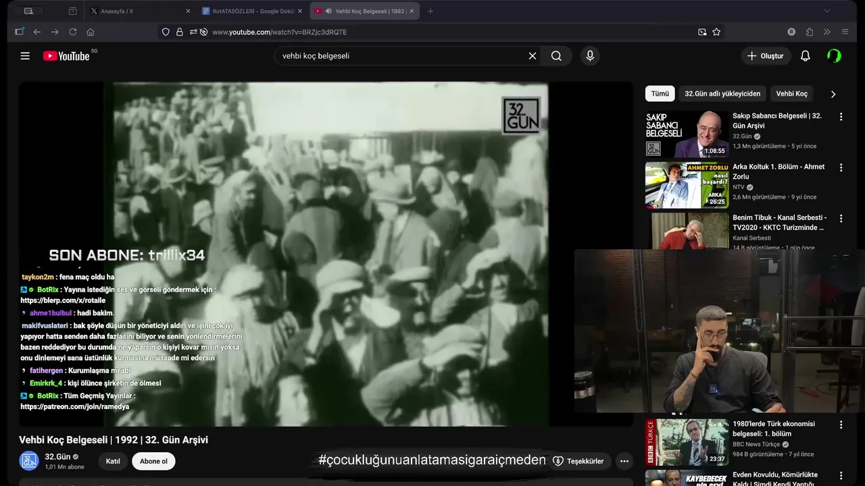Open Benim Tibuk - Kanal Serbesti title
The image size is (865, 486).
coord(779,223)
